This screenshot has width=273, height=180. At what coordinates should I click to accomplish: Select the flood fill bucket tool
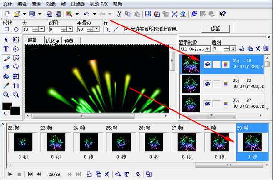tap(6, 76)
